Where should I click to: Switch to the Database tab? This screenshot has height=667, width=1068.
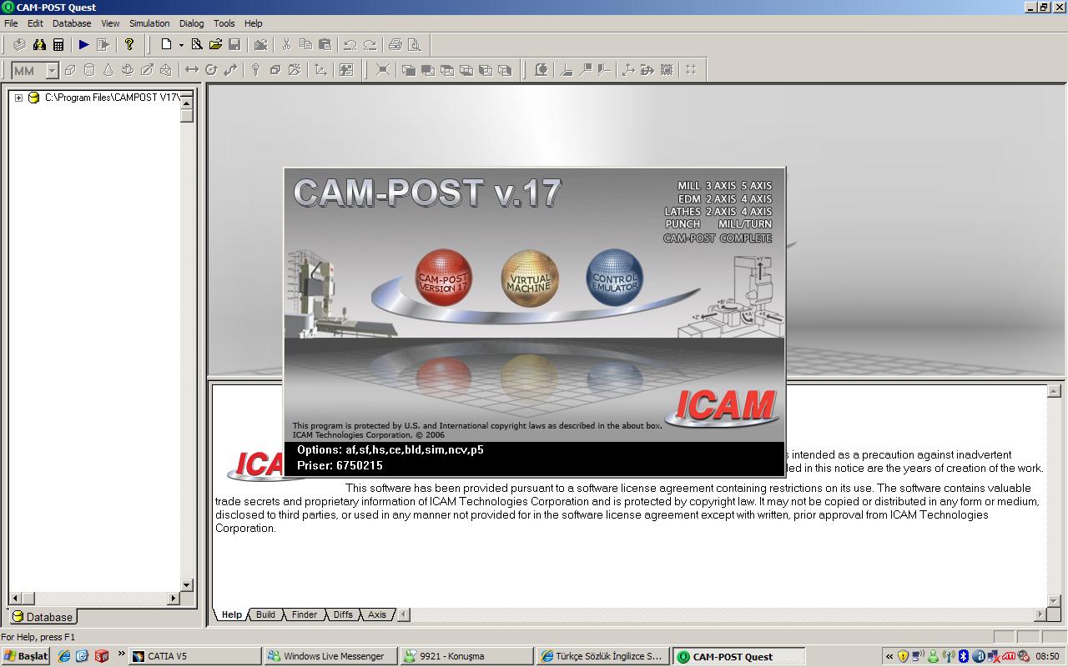click(x=43, y=617)
